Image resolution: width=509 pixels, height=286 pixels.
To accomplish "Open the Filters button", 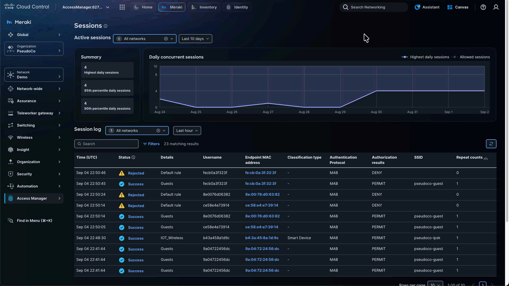I will (151, 144).
